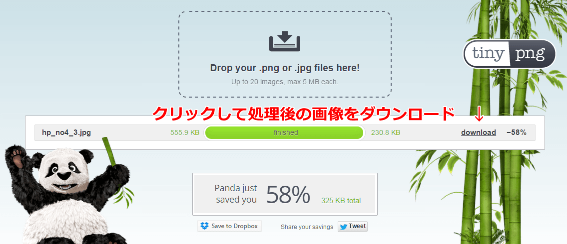Click the tinypng logo badge

[510, 54]
